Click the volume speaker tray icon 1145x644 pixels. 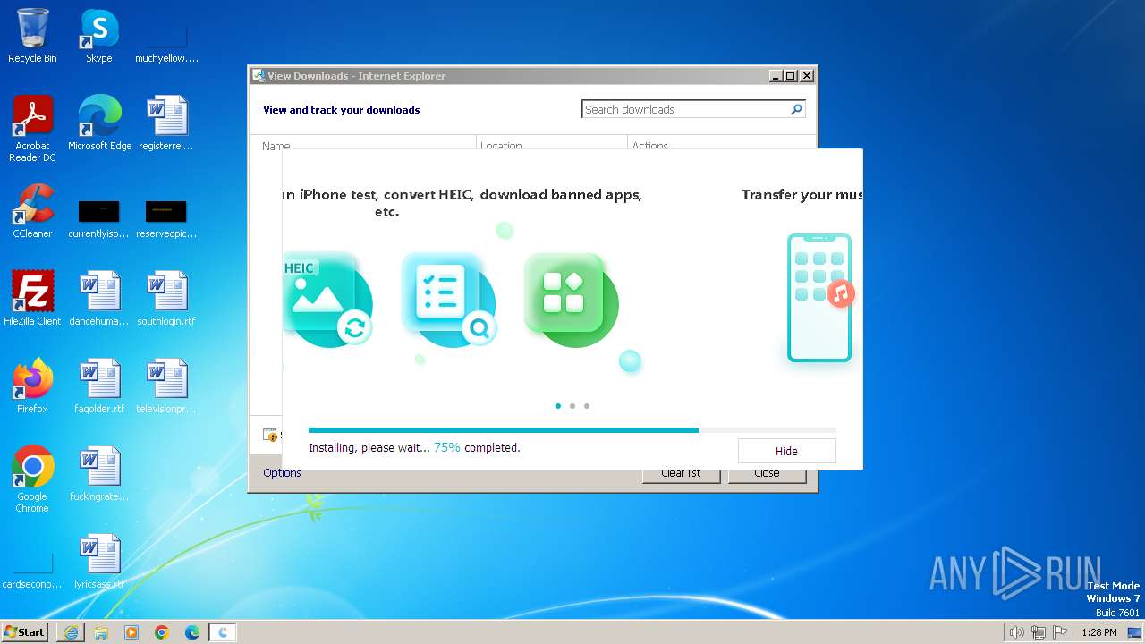coord(1016,632)
